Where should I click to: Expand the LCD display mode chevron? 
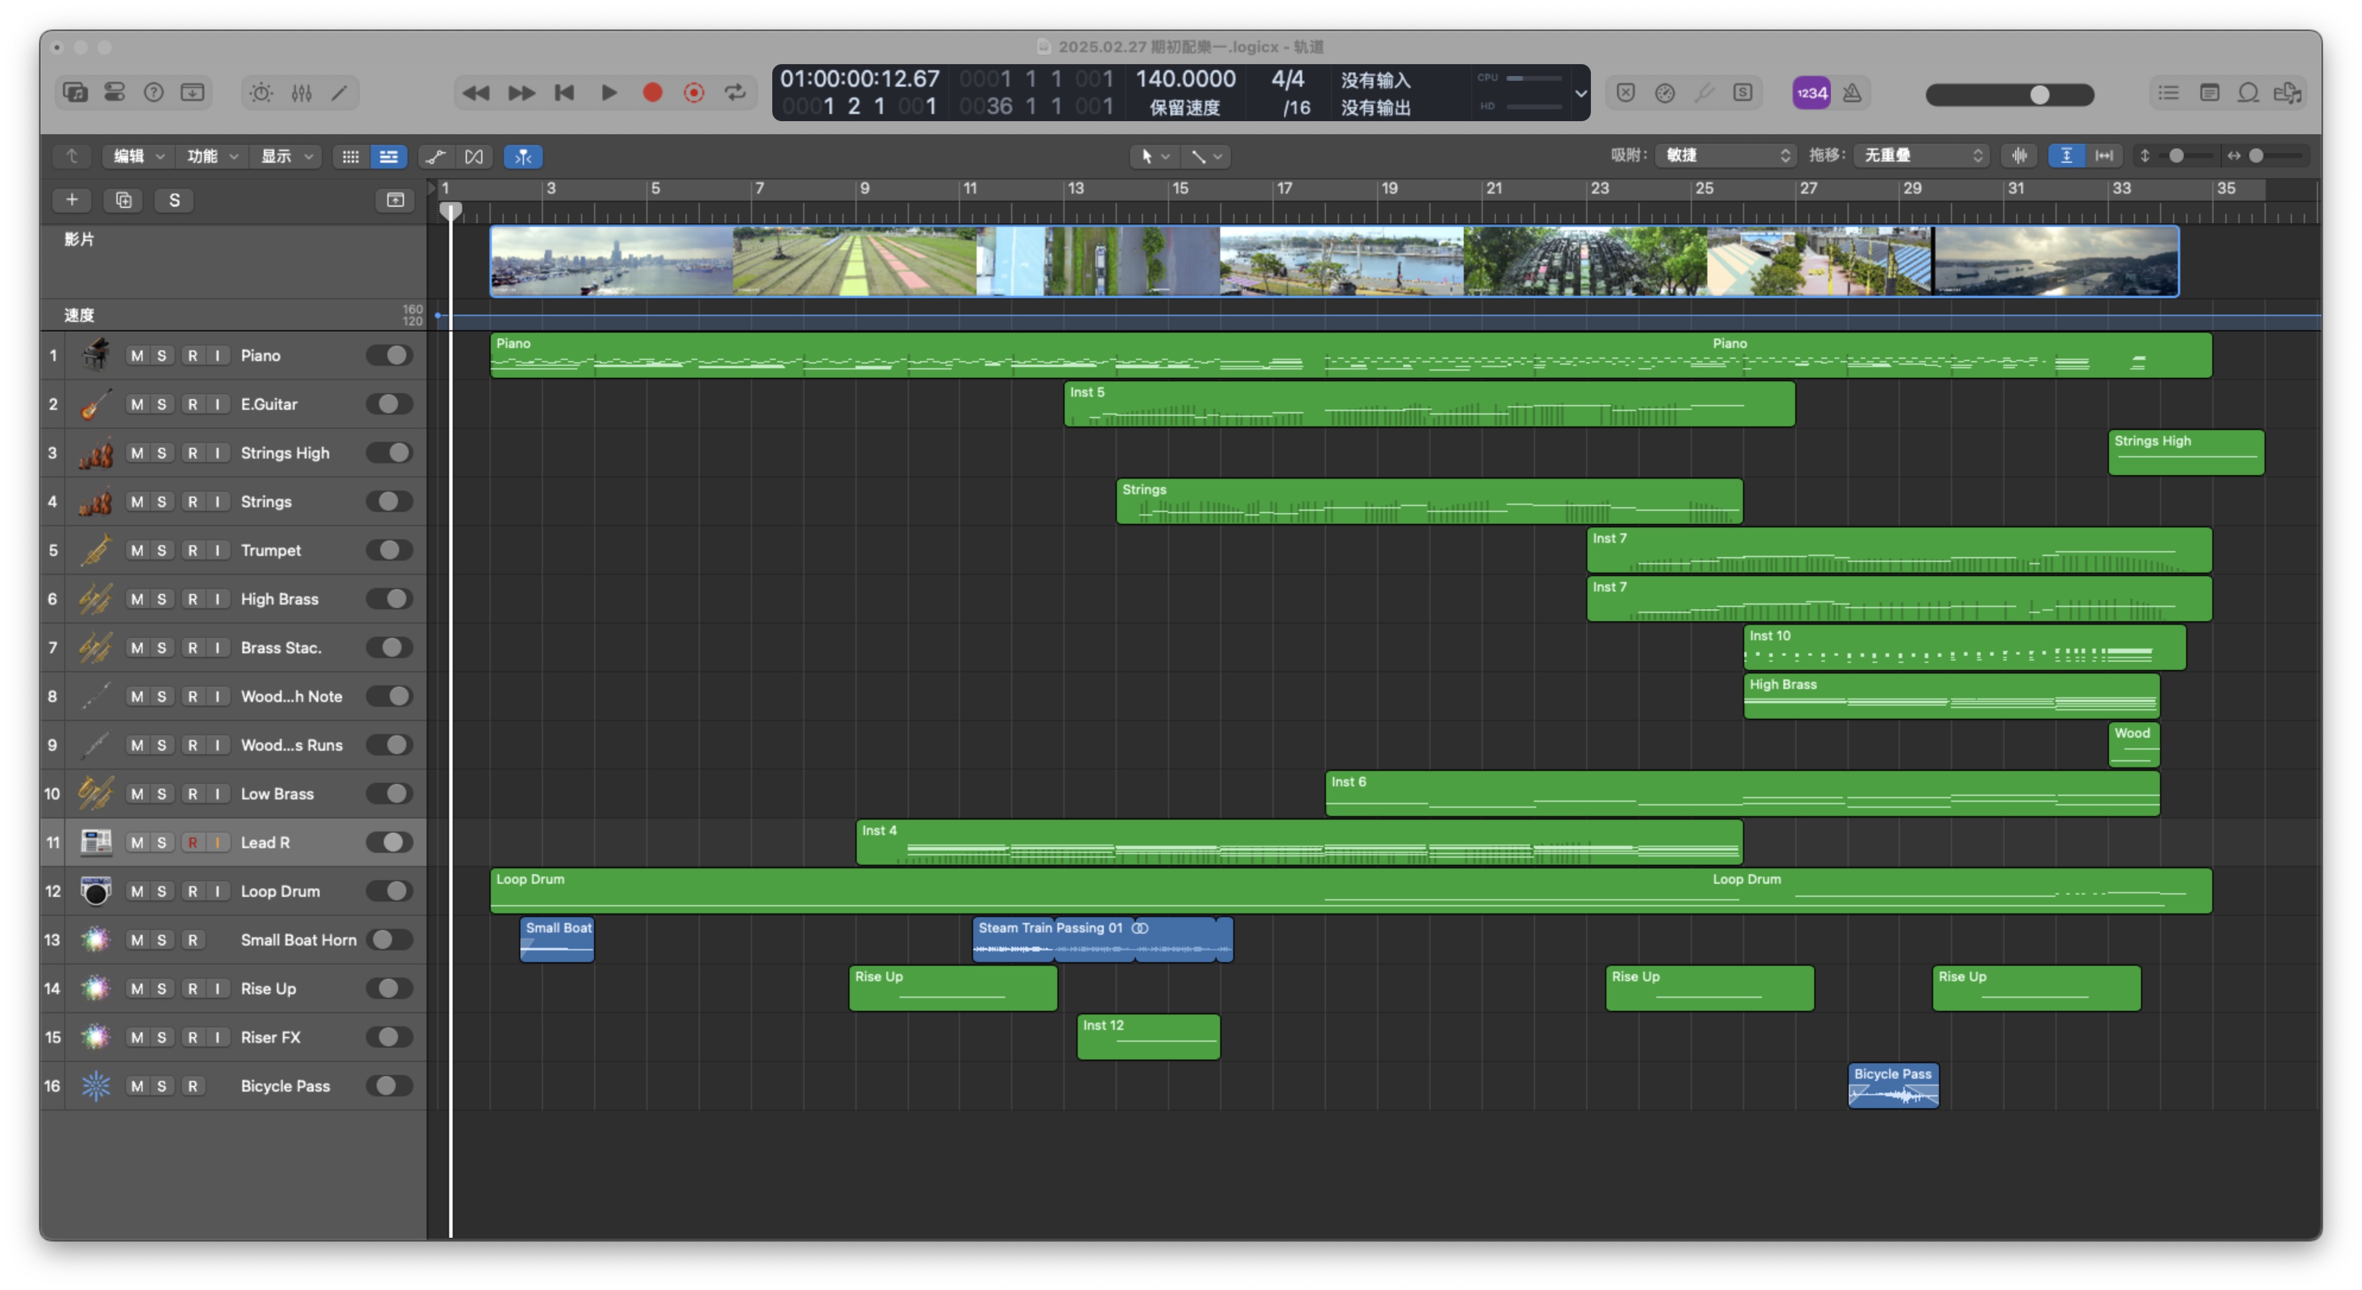click(1580, 93)
